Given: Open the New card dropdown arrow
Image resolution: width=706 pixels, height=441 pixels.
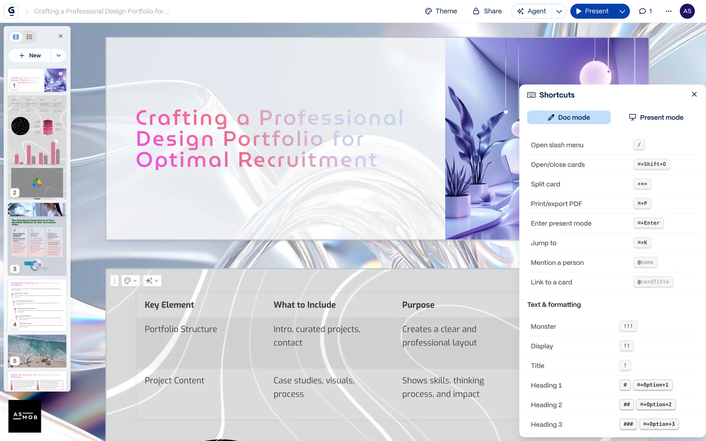Looking at the screenshot, I should point(58,55).
